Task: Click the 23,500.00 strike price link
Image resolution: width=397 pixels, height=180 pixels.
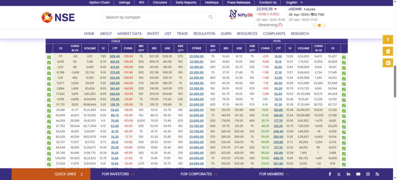Action: (197, 104)
